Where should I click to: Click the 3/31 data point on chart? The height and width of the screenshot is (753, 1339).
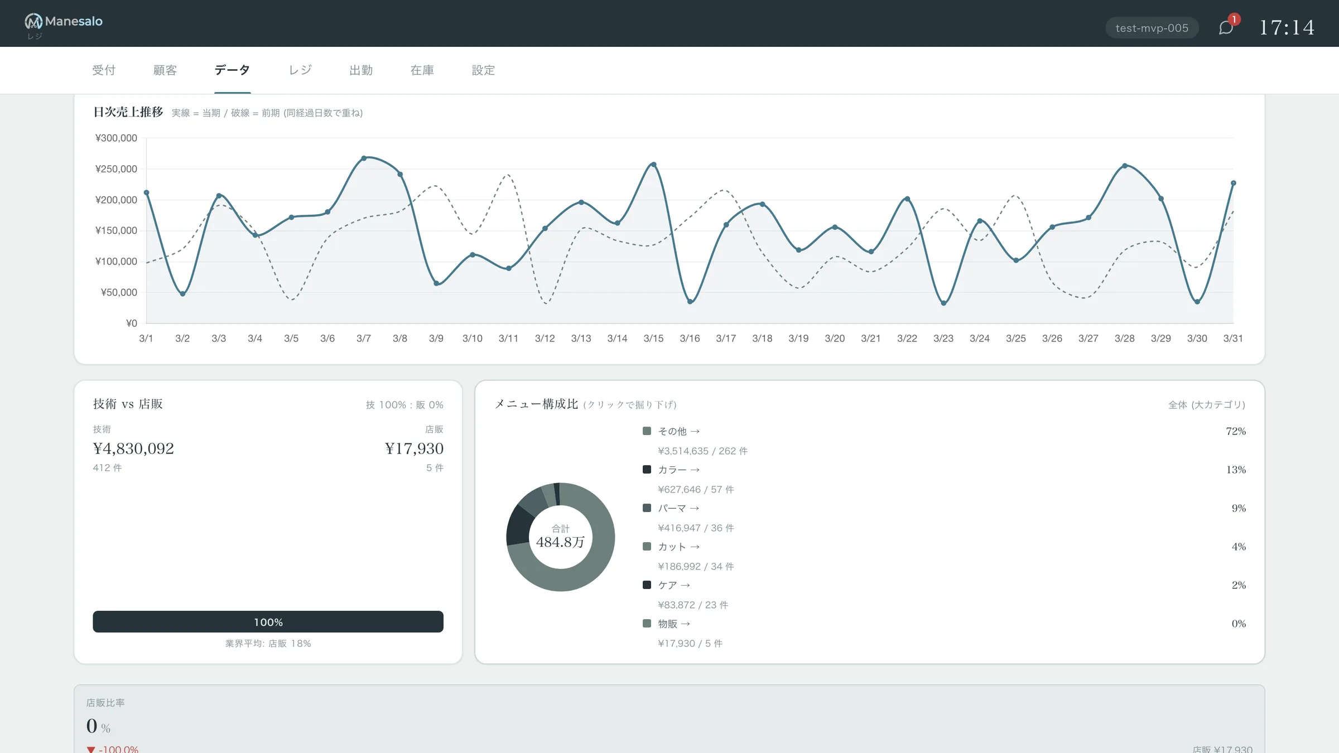pyautogui.click(x=1234, y=183)
